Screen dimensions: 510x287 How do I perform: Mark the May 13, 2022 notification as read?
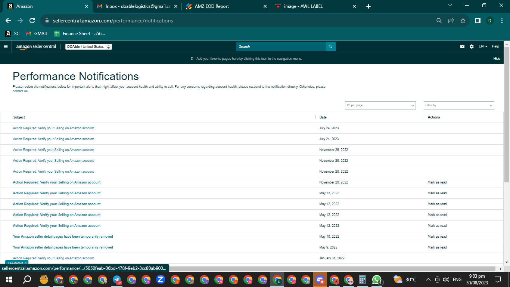tap(437, 193)
